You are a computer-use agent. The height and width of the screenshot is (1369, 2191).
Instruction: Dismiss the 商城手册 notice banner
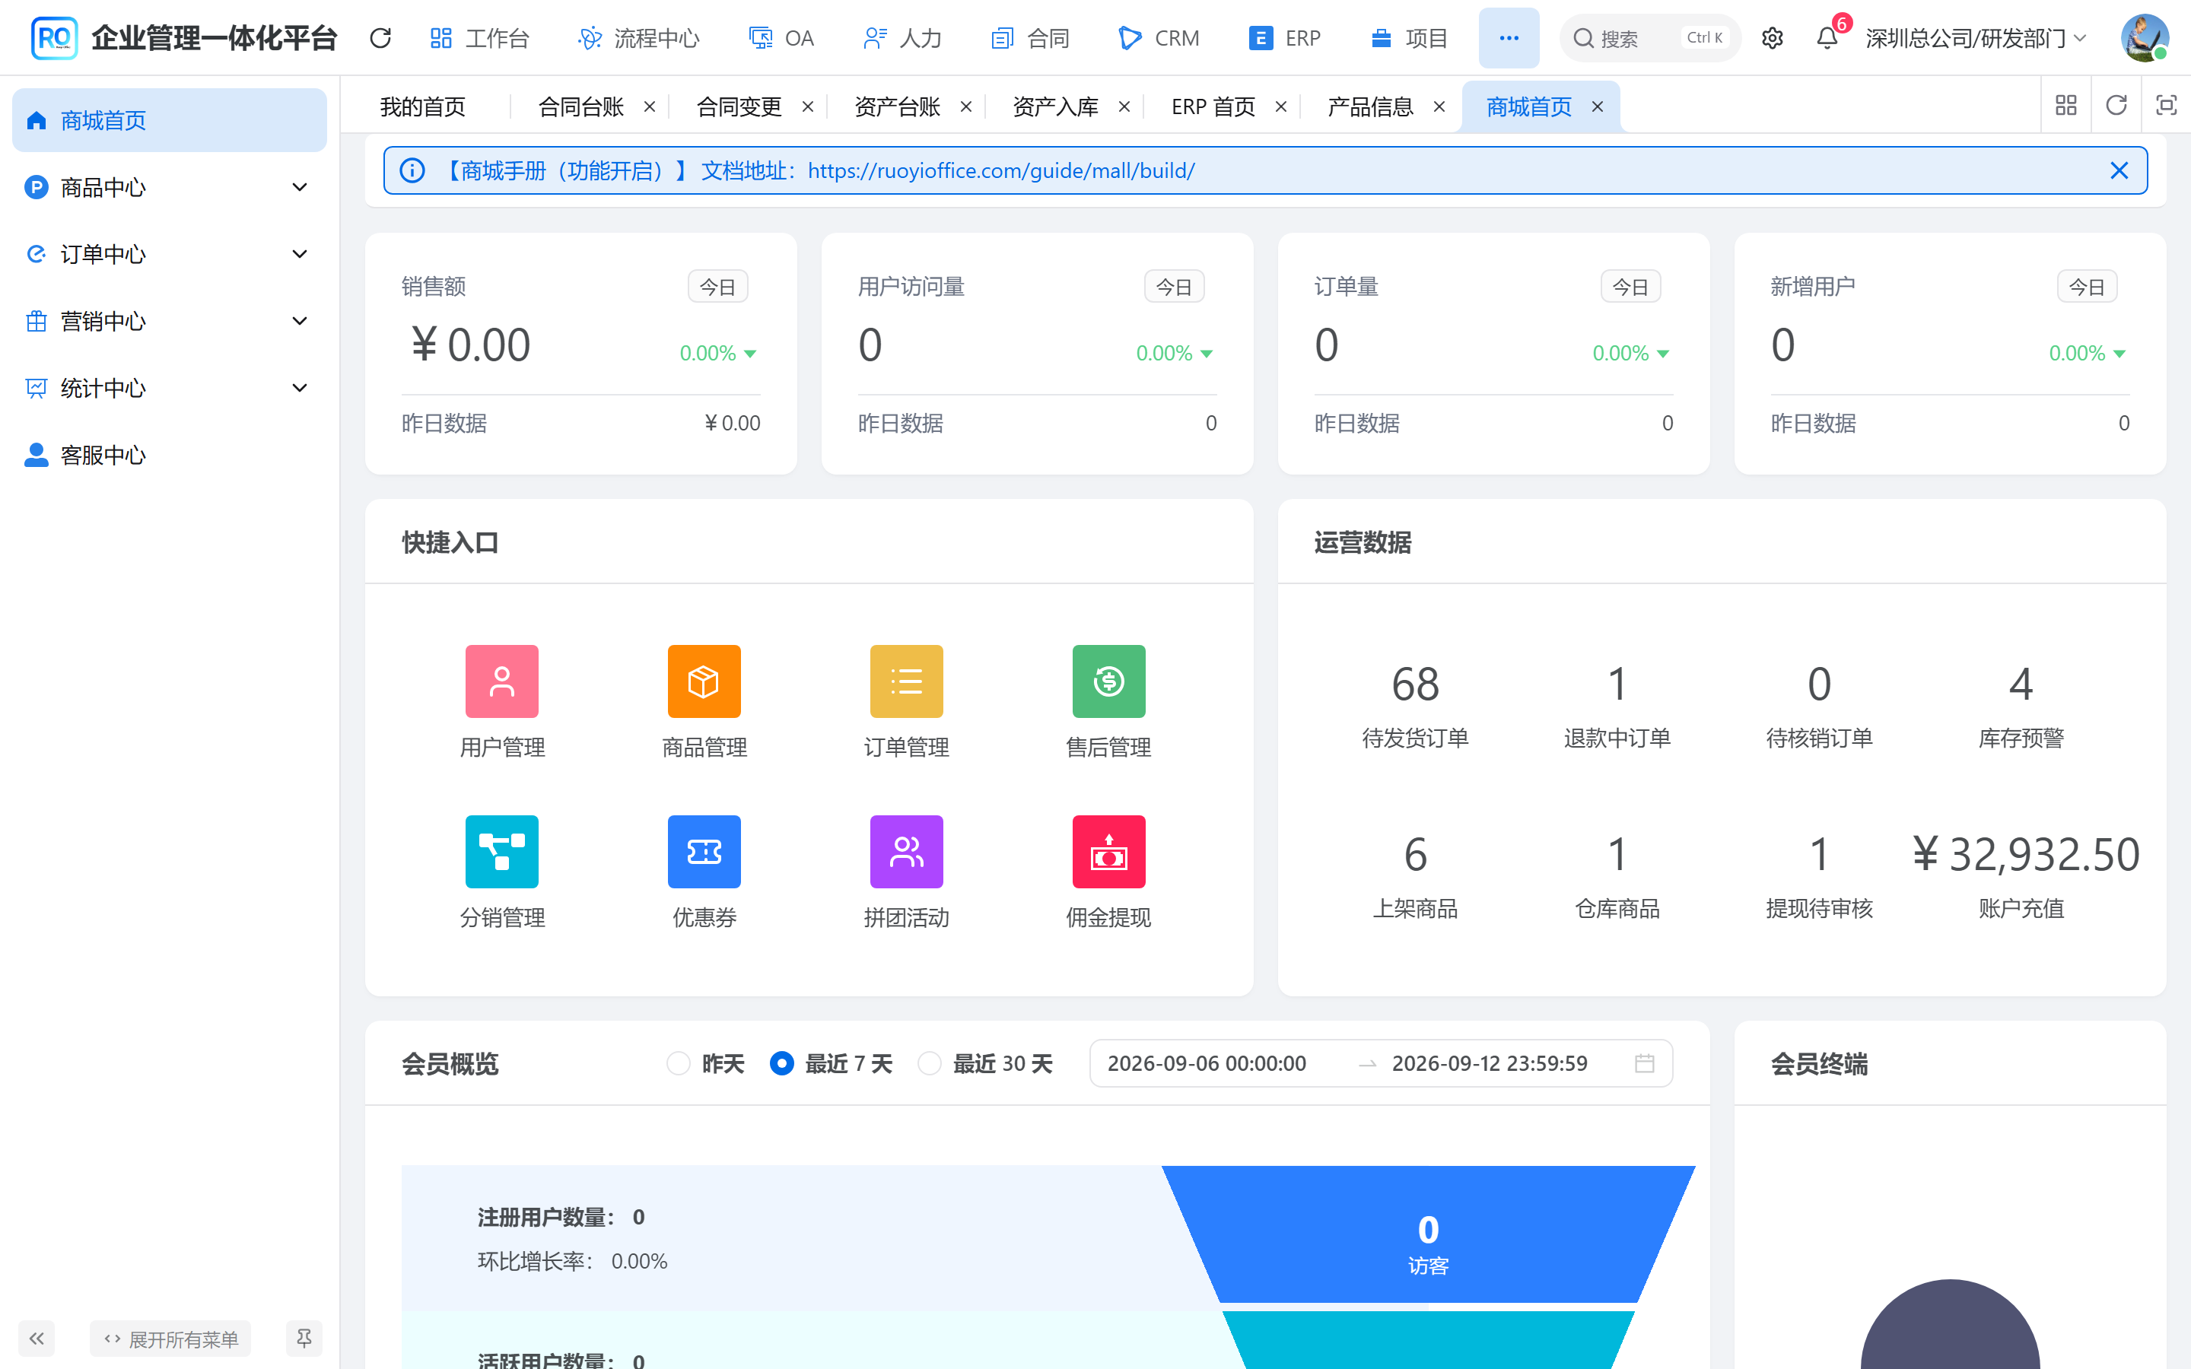point(2119,170)
